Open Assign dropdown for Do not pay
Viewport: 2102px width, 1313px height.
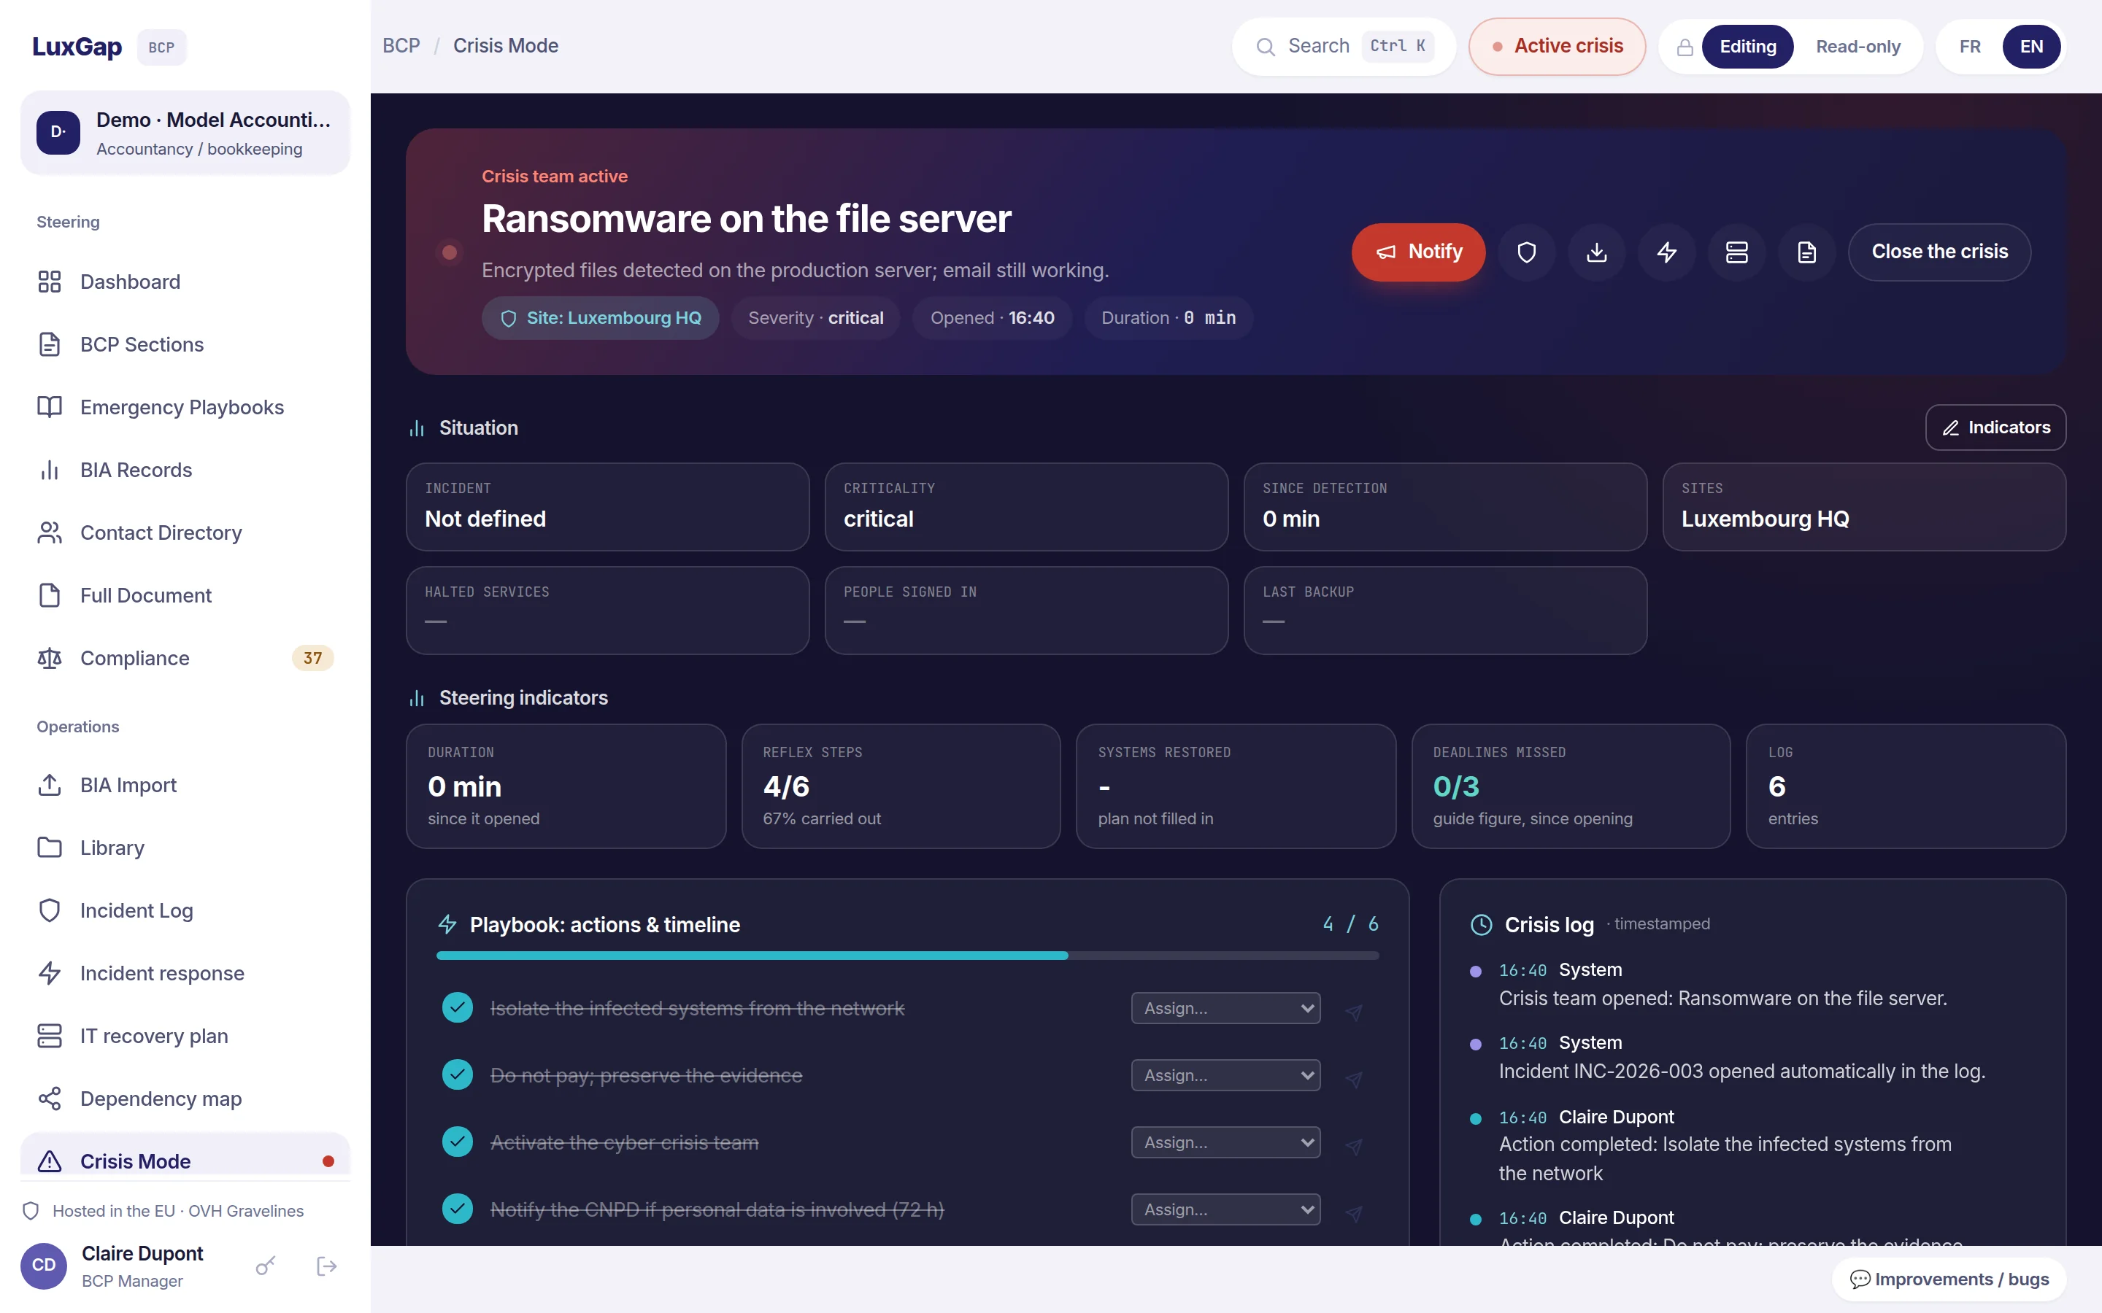pyautogui.click(x=1225, y=1075)
